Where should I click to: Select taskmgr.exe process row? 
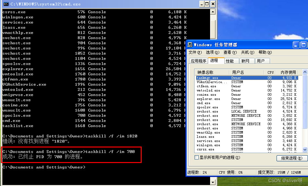tap(247, 78)
